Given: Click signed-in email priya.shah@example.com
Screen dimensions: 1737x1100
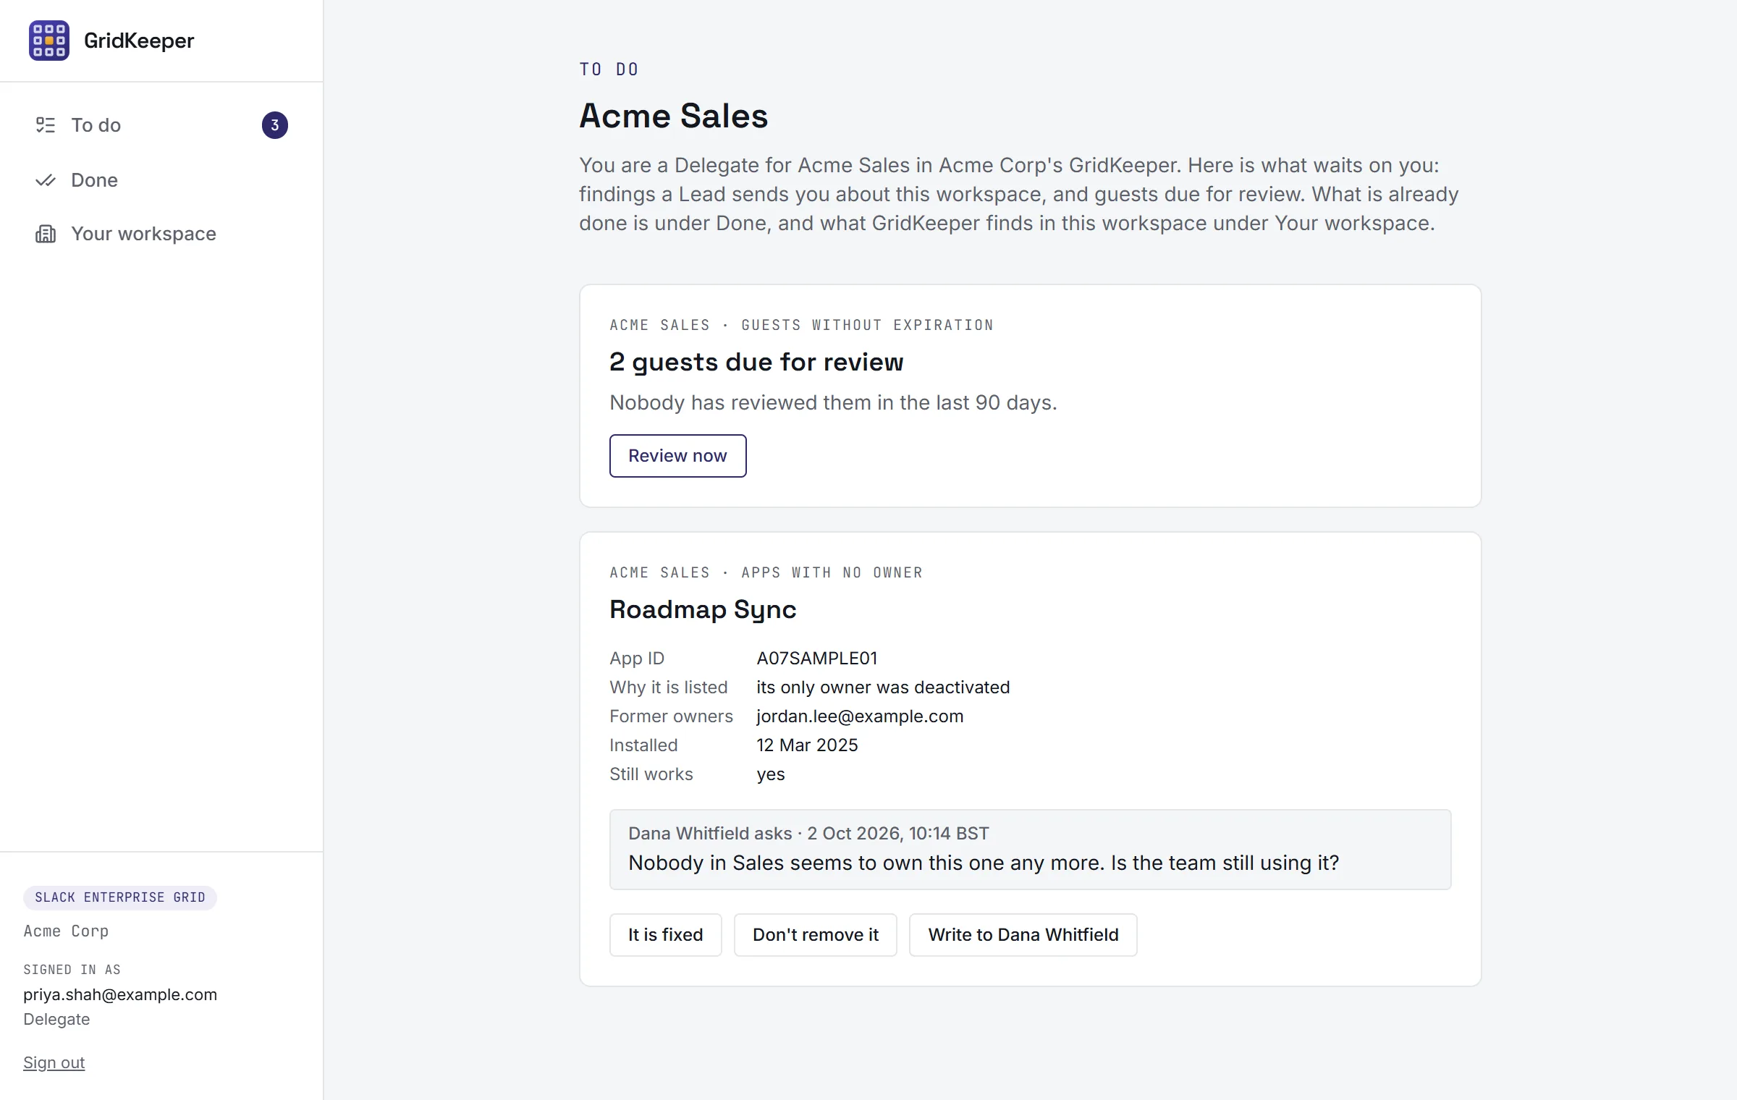Looking at the screenshot, I should (120, 994).
